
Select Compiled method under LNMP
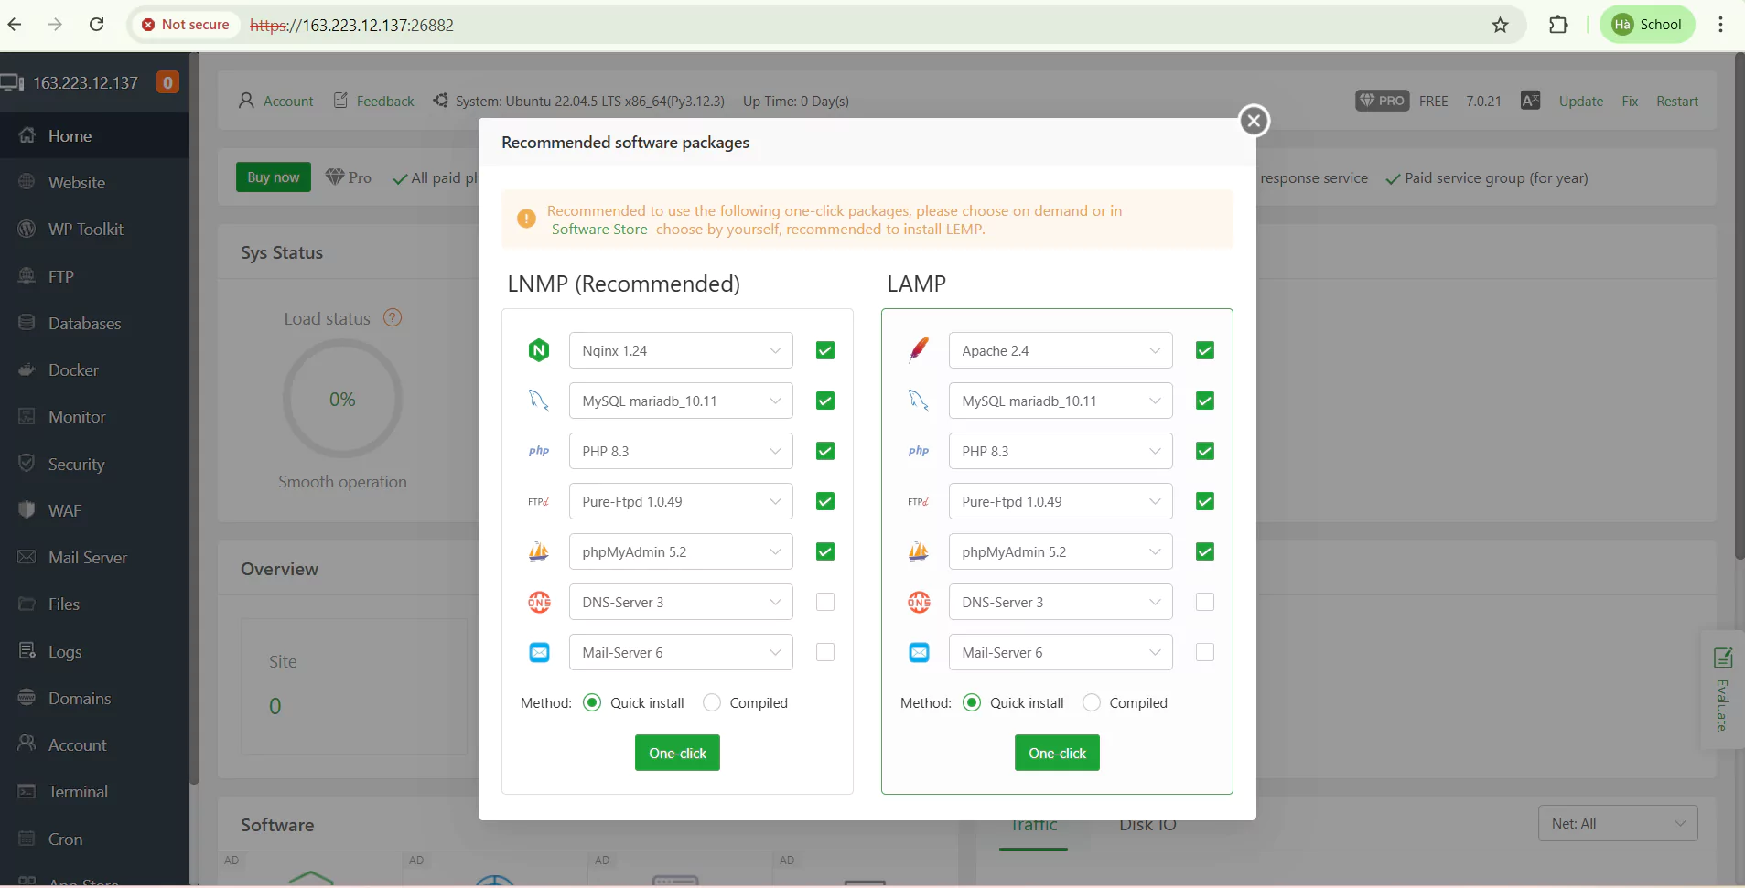click(x=712, y=702)
